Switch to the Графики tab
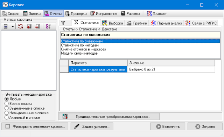The image size is (224, 137). [x=137, y=23]
